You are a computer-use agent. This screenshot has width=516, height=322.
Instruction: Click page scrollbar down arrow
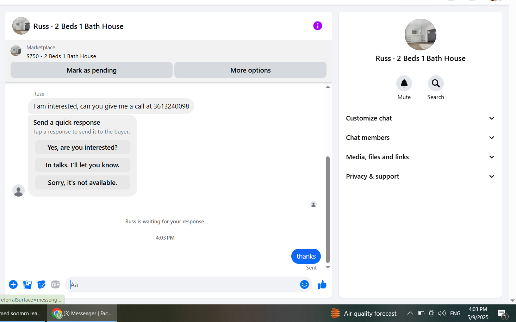click(512, 301)
